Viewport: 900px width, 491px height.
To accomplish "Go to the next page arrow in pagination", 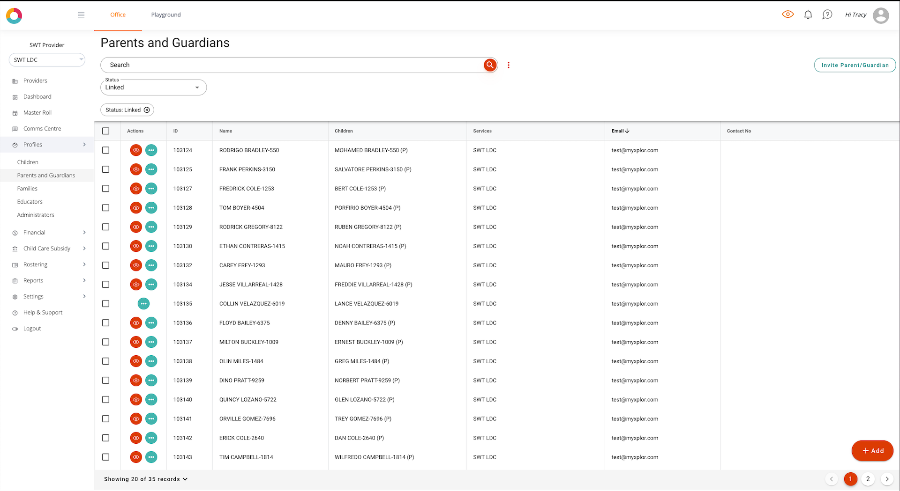I will pyautogui.click(x=887, y=479).
